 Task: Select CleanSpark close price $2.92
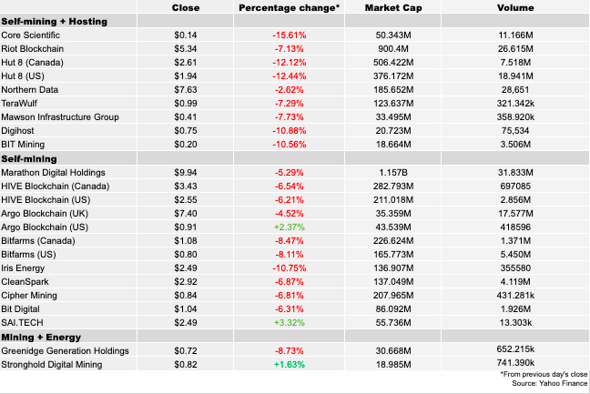(186, 282)
